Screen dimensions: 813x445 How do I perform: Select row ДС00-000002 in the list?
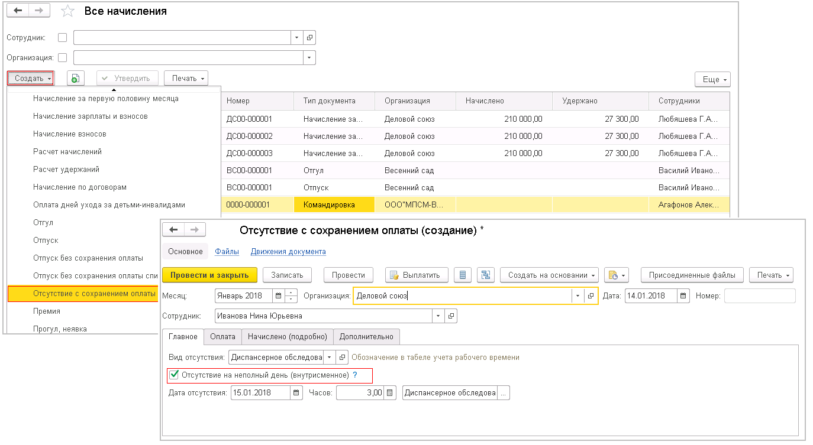coord(475,137)
